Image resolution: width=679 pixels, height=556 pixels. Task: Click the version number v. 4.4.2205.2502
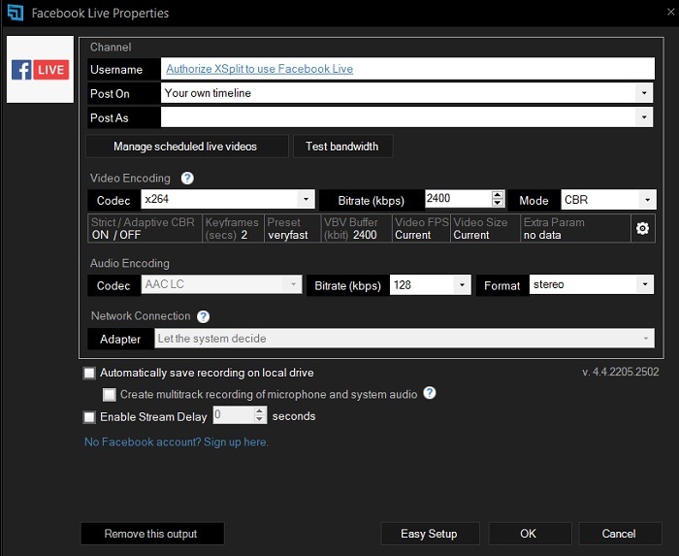(x=621, y=372)
